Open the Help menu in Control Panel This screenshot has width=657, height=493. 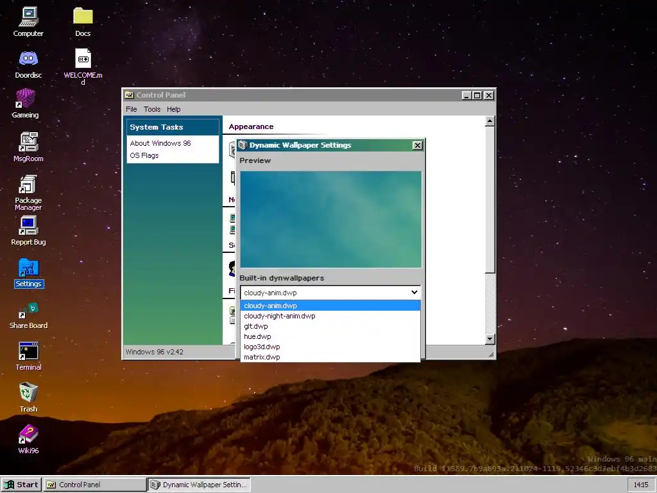pyautogui.click(x=173, y=109)
